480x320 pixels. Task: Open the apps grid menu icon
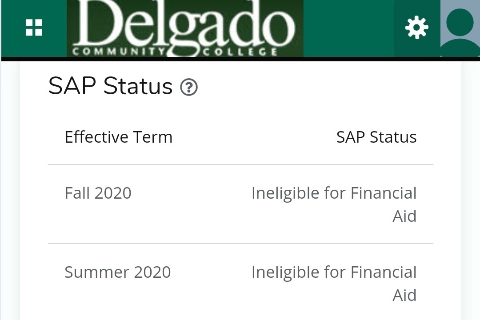click(x=34, y=28)
